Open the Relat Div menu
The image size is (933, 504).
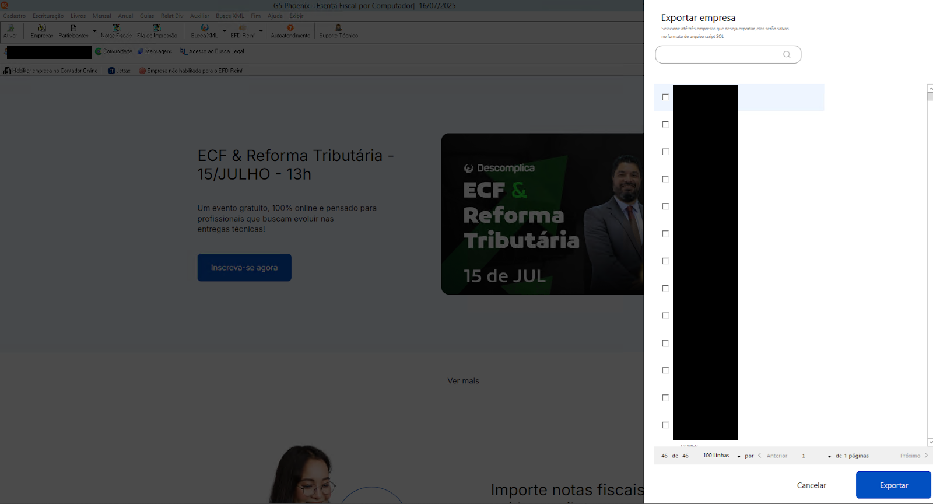tap(172, 16)
